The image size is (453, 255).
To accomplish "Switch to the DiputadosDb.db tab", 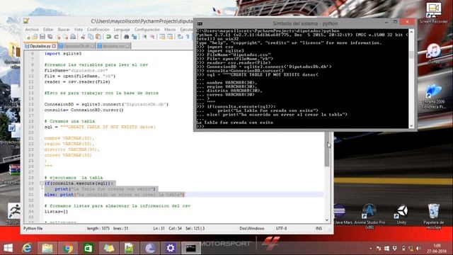I will point(76,46).
